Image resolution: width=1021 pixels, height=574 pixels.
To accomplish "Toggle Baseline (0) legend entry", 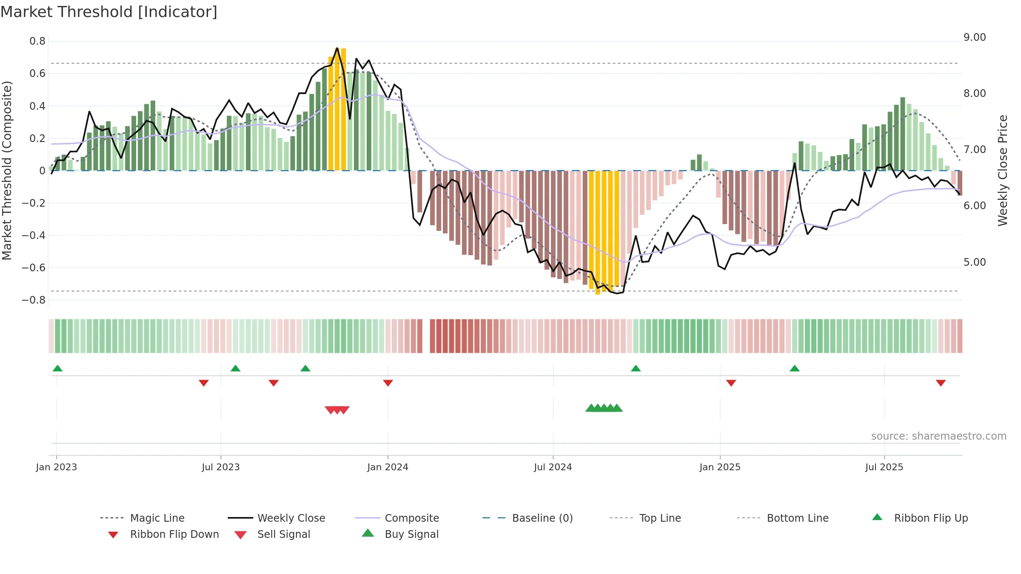I will tap(528, 518).
